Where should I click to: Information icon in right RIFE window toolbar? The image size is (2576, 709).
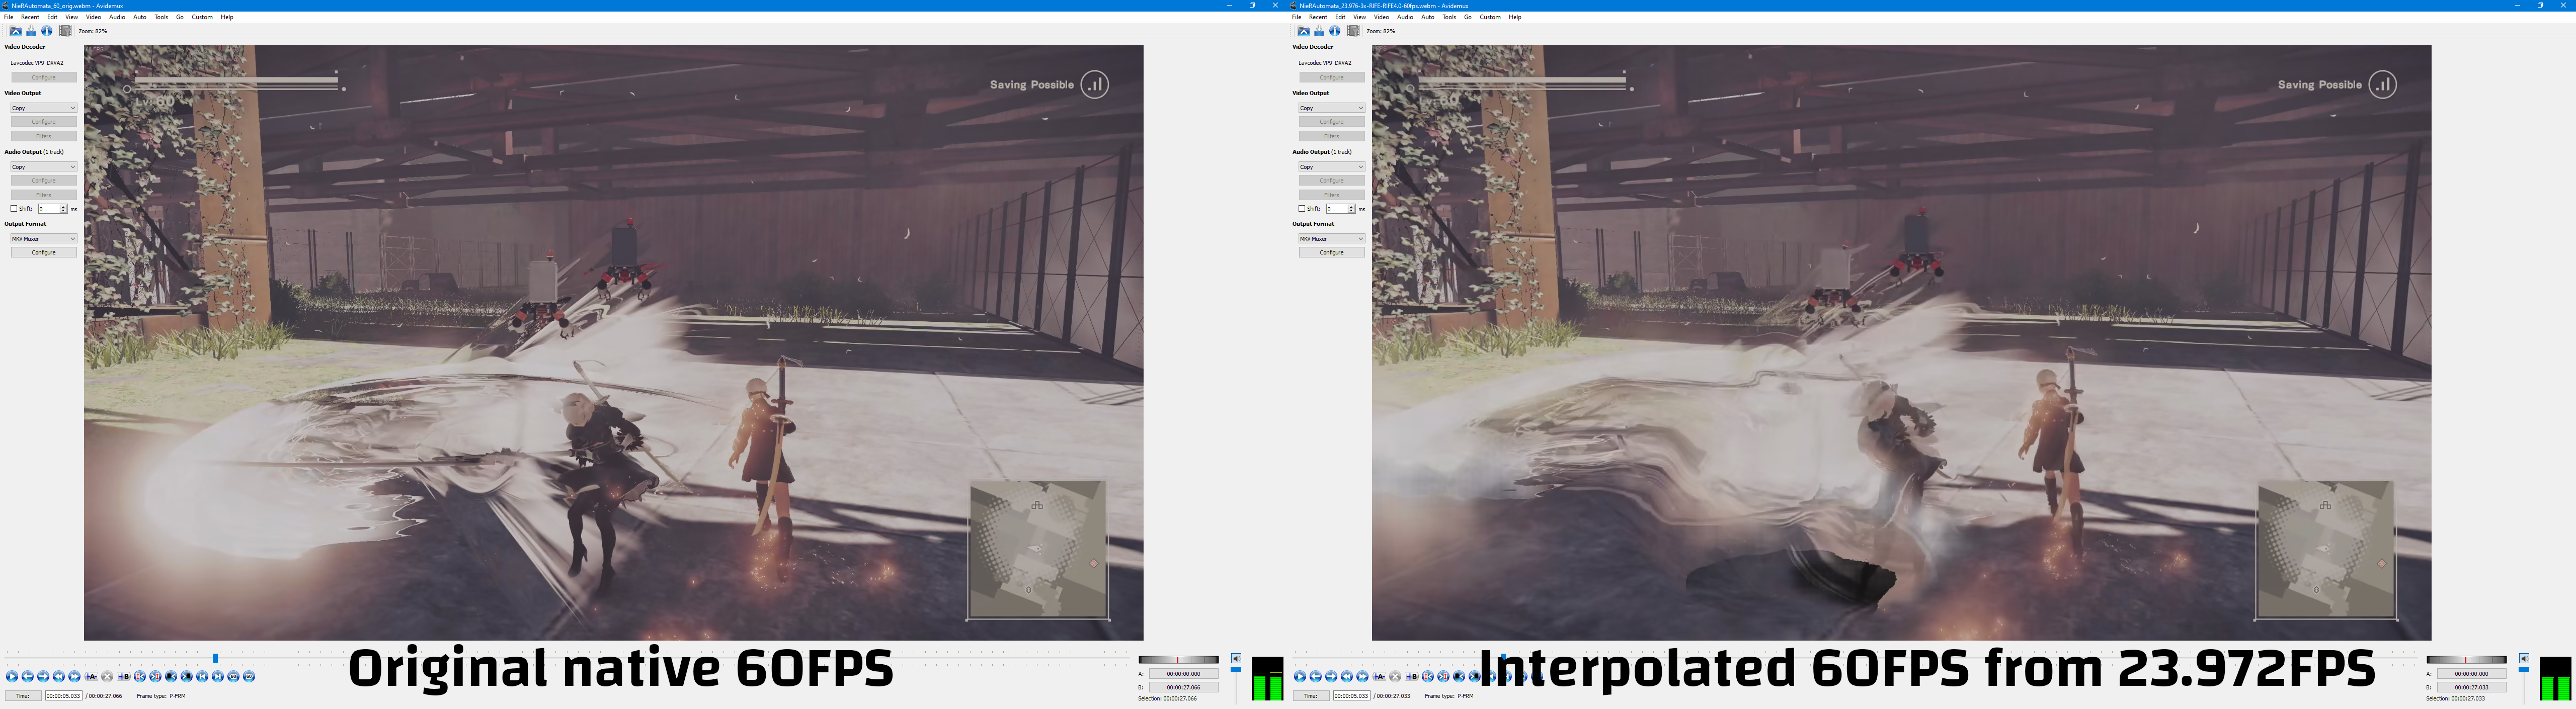[1335, 31]
